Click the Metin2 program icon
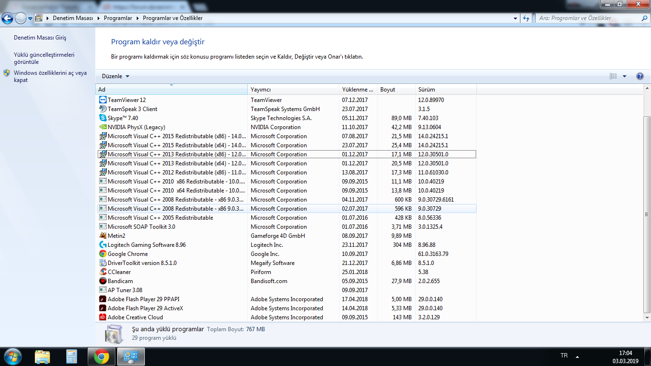The width and height of the screenshot is (651, 366). coord(102,236)
